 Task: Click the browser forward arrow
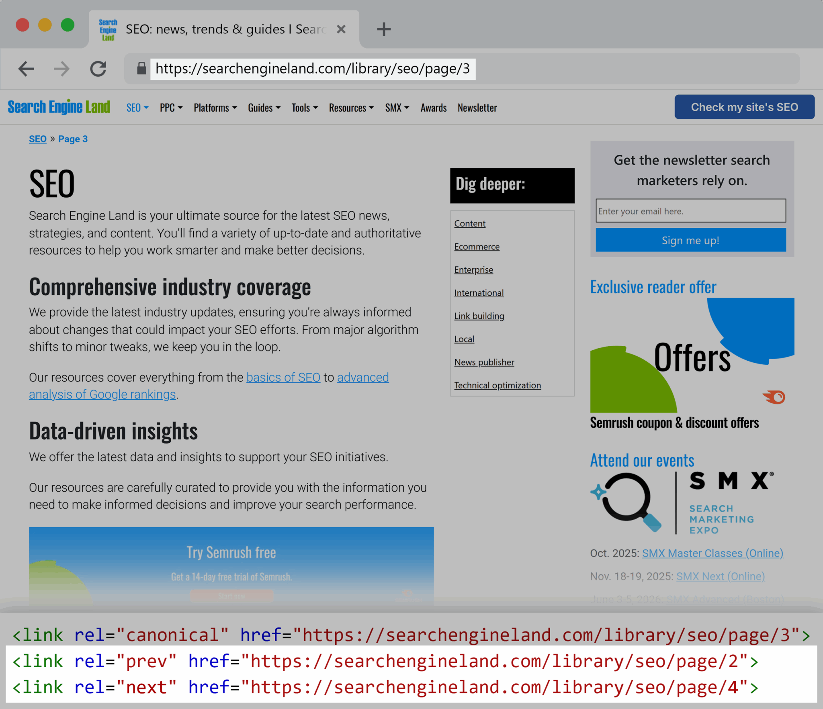coord(61,69)
